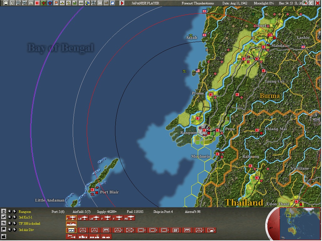Open the document report list icon

tap(12, 3)
